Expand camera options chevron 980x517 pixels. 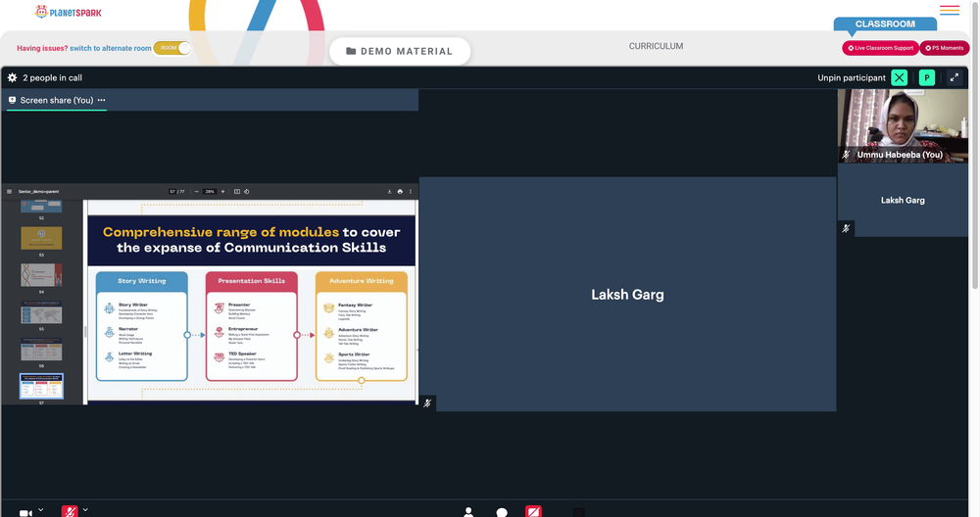[x=40, y=510]
